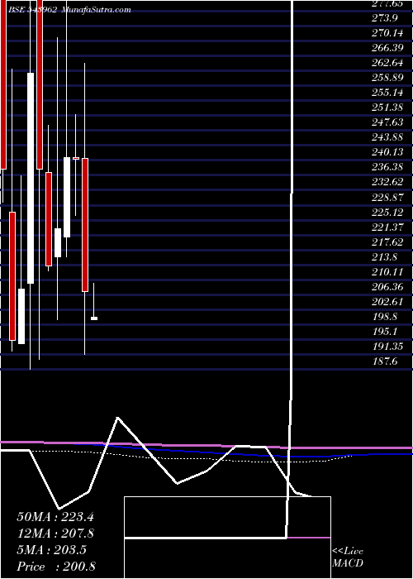Click the 221.37 price axis label
Screen dimensions: 413x579
387,227
